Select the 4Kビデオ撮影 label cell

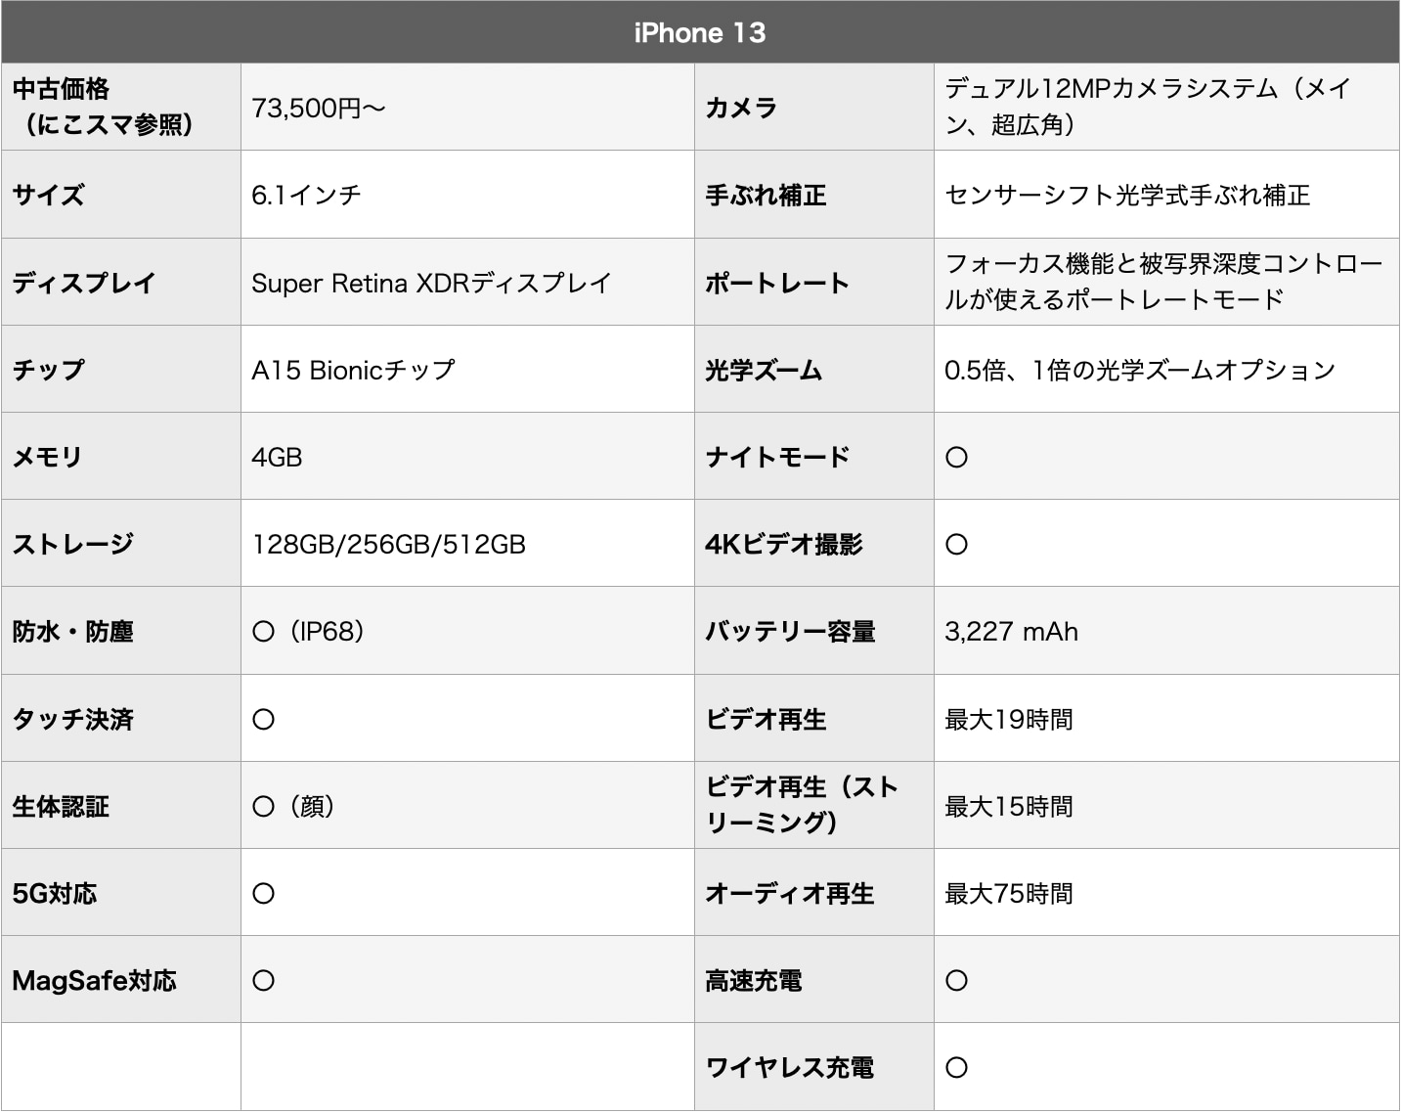click(x=814, y=544)
